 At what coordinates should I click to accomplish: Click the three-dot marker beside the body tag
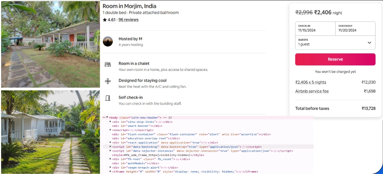pos(104,118)
